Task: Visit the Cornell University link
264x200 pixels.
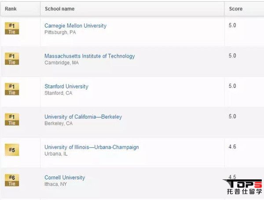Action: (x=65, y=178)
